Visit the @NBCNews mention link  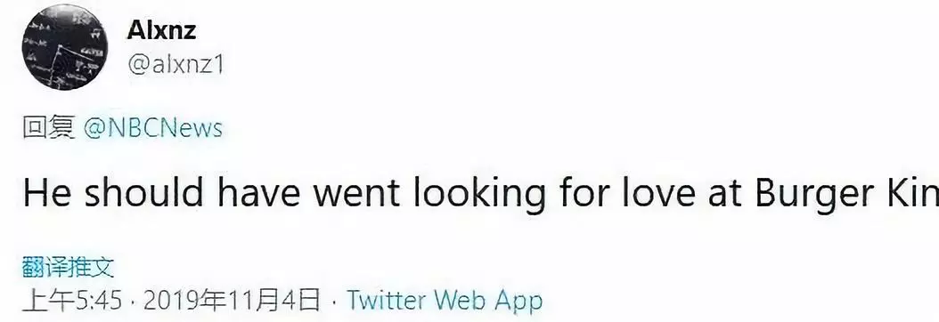click(x=152, y=128)
